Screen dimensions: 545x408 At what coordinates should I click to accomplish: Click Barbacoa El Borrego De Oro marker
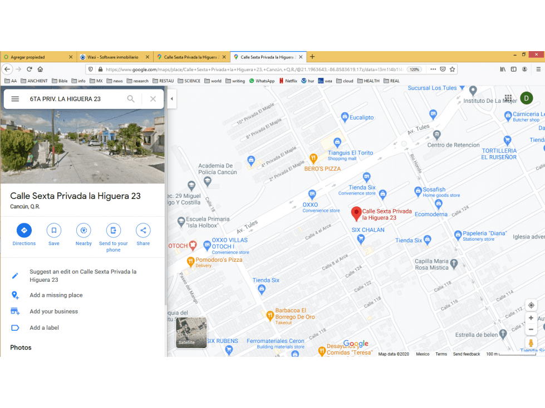[x=270, y=316]
